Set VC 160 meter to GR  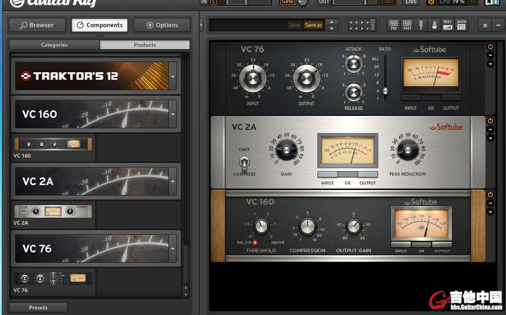(421, 245)
